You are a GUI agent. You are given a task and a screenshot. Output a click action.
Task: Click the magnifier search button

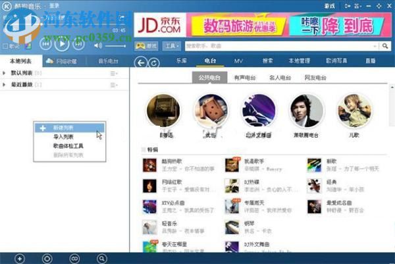pyautogui.click(x=385, y=46)
